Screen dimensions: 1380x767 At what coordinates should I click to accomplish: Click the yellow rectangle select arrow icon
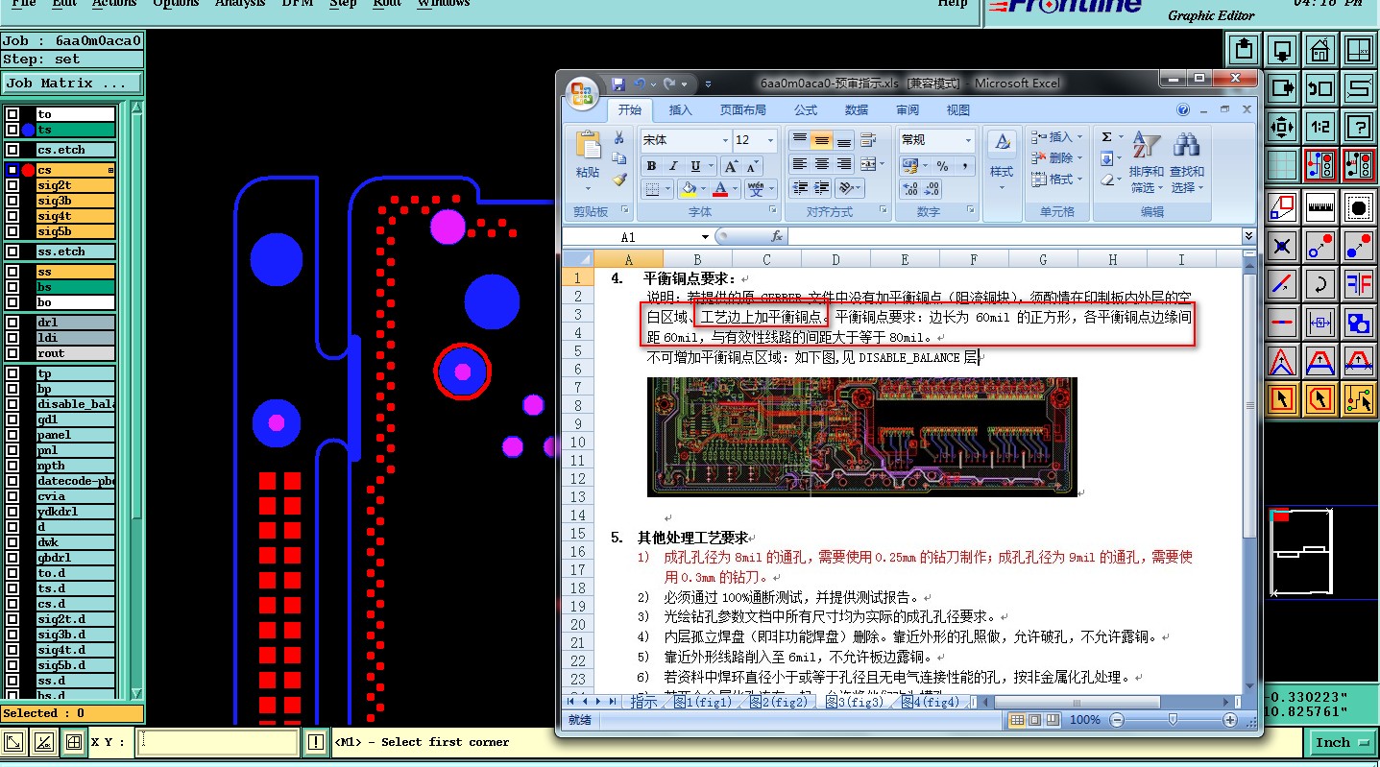coord(1283,397)
